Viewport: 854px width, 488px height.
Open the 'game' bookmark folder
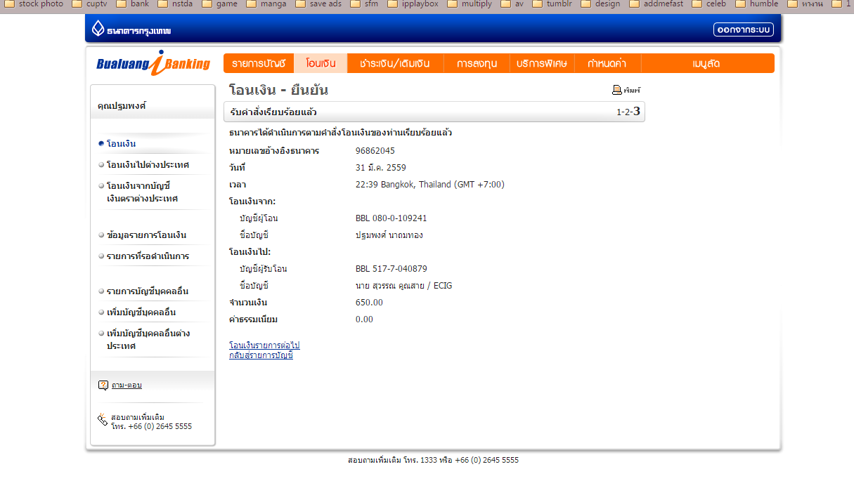[220, 4]
